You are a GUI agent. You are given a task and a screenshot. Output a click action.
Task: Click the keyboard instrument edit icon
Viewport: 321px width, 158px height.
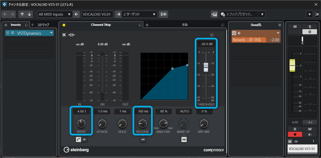tap(214, 14)
